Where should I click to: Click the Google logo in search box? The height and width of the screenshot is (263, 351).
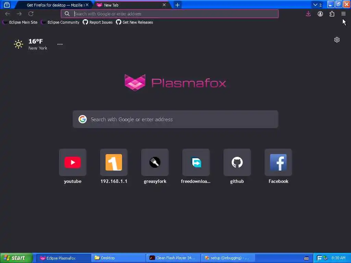pyautogui.click(x=83, y=119)
